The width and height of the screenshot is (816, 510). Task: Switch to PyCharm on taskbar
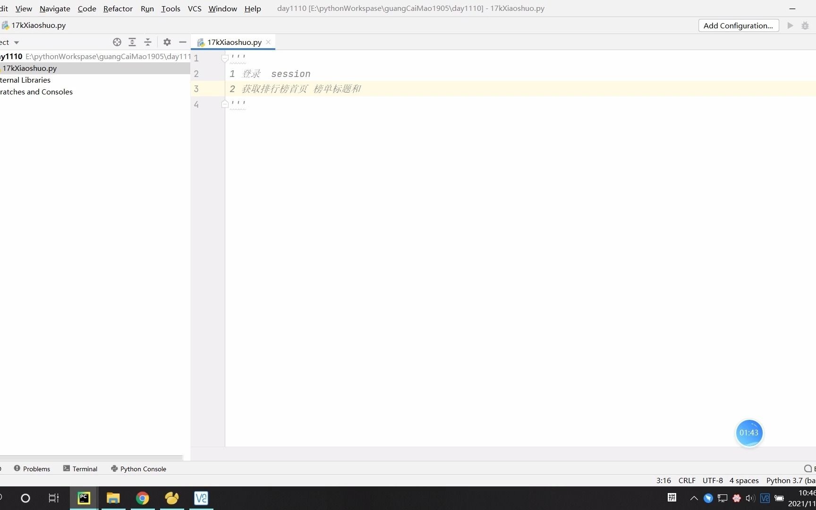click(x=84, y=498)
